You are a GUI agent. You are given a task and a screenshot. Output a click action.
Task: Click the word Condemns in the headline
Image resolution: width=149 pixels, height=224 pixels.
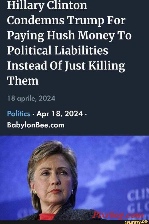pos(36,20)
